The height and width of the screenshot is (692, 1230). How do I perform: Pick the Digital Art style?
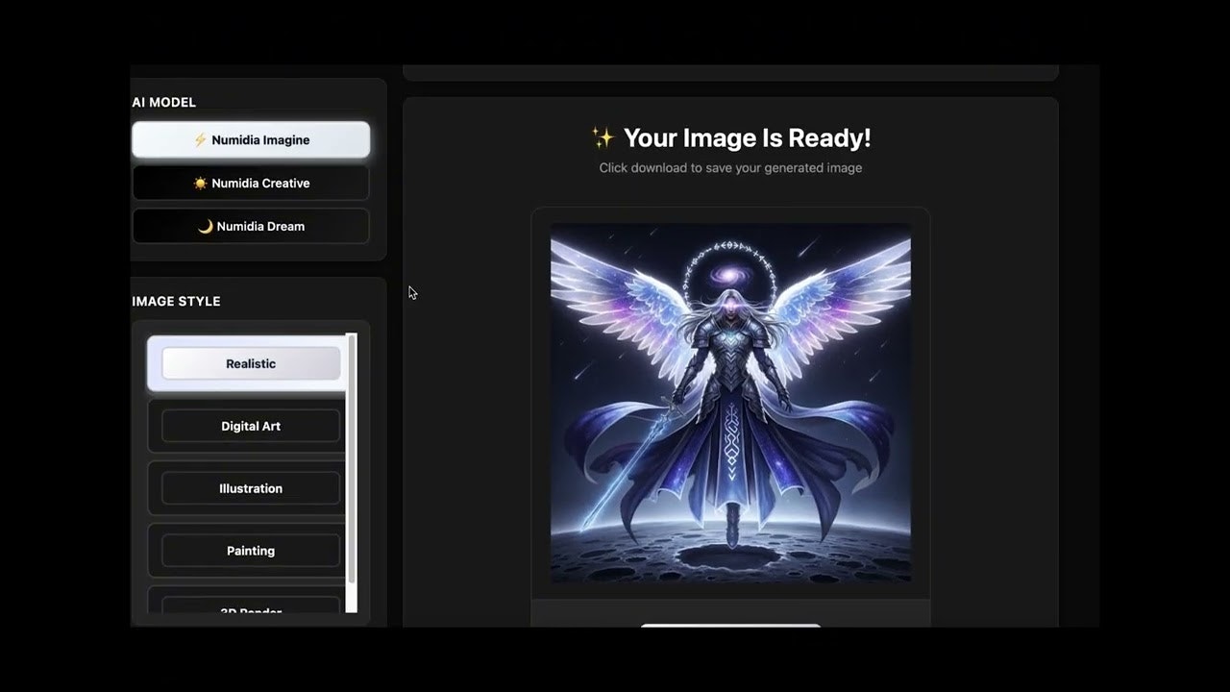pos(251,426)
